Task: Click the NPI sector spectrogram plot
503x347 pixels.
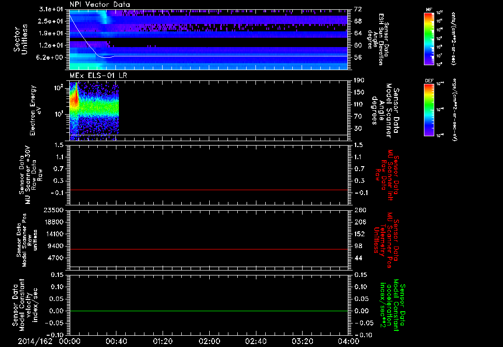Action: click(208, 40)
